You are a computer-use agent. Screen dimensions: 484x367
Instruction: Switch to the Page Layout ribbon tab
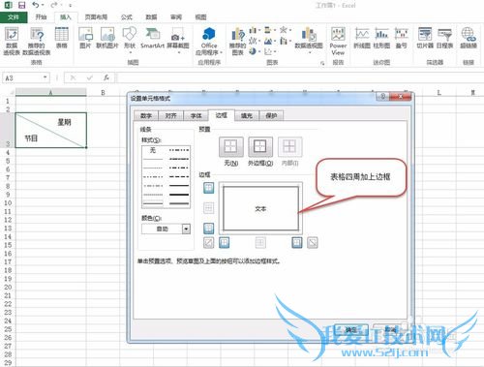tap(96, 16)
